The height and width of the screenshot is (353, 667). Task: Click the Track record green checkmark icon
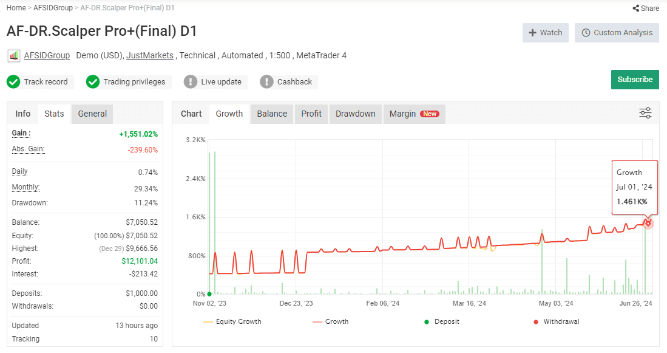coord(13,82)
